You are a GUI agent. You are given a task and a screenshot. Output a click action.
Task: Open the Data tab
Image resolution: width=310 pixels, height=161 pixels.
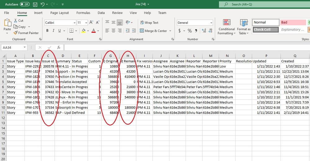point(101,13)
